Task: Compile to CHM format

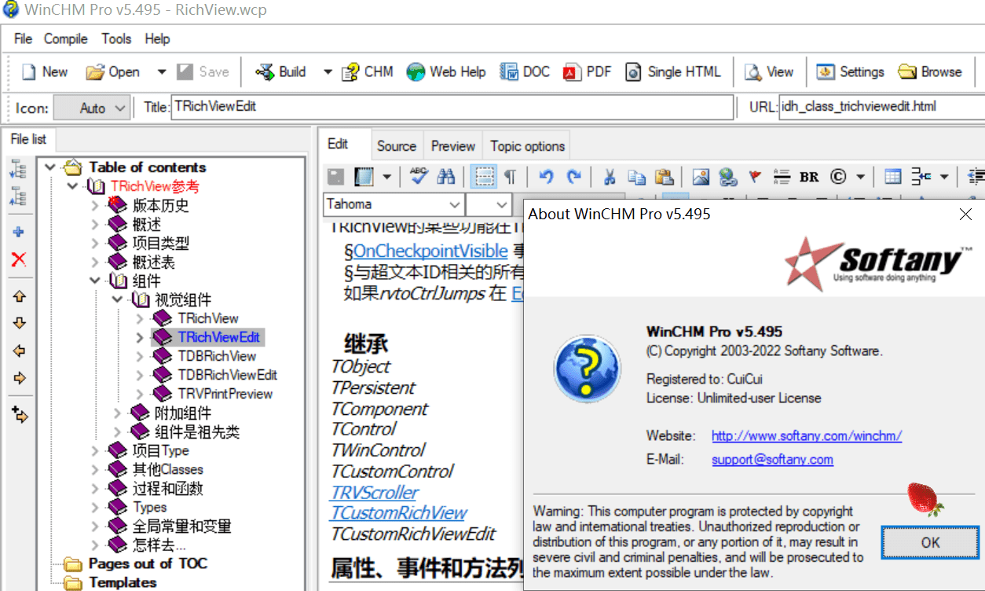Action: [368, 72]
